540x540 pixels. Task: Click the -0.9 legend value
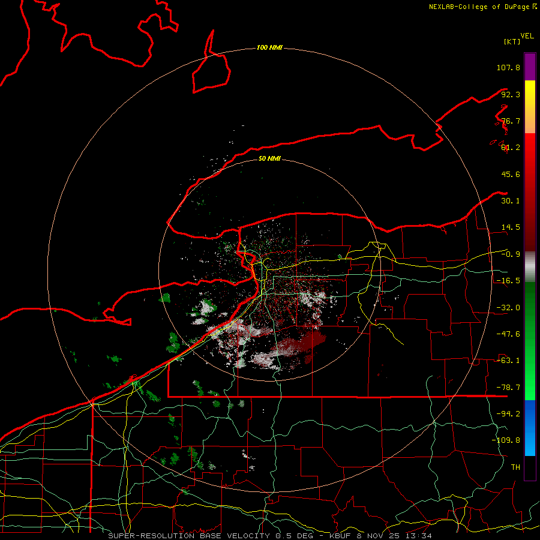[x=511, y=254]
